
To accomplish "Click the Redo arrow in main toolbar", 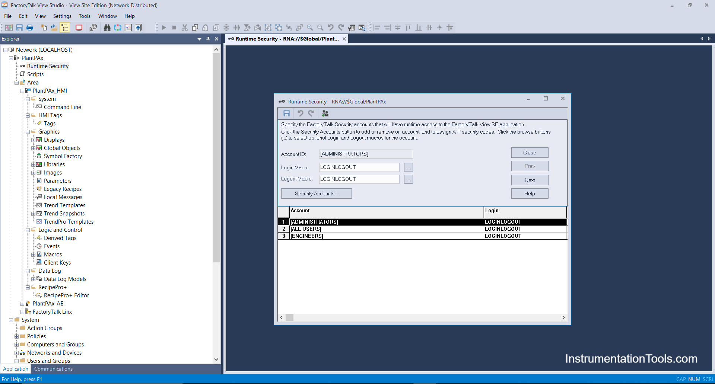I will (341, 28).
